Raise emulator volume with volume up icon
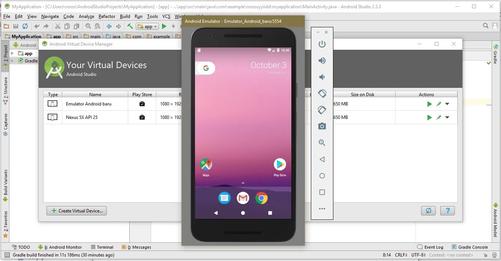Screen dimensions: 501x261 322,61
